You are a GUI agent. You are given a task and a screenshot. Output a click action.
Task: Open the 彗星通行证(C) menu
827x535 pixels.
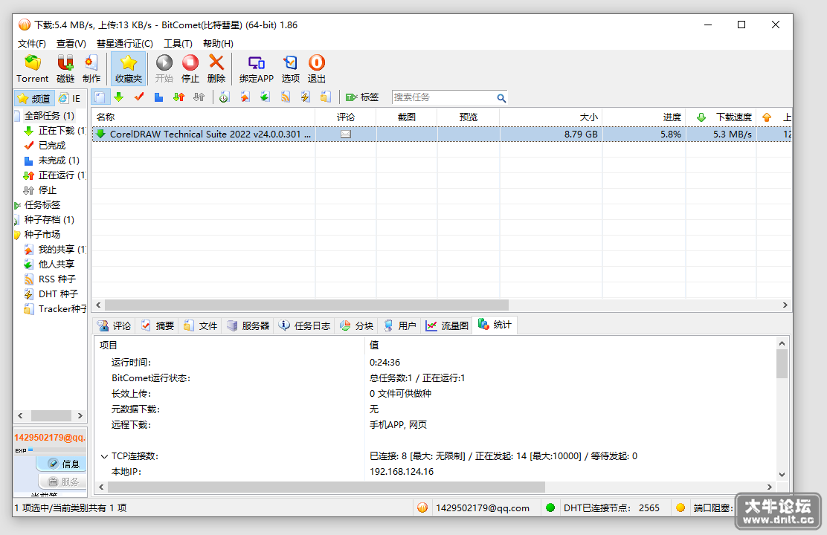124,43
